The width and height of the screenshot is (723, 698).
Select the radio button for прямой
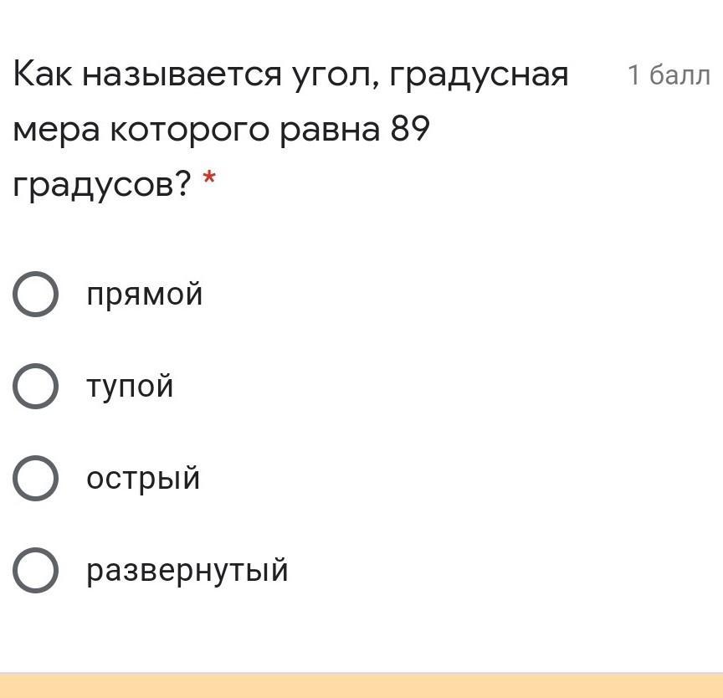35,295
